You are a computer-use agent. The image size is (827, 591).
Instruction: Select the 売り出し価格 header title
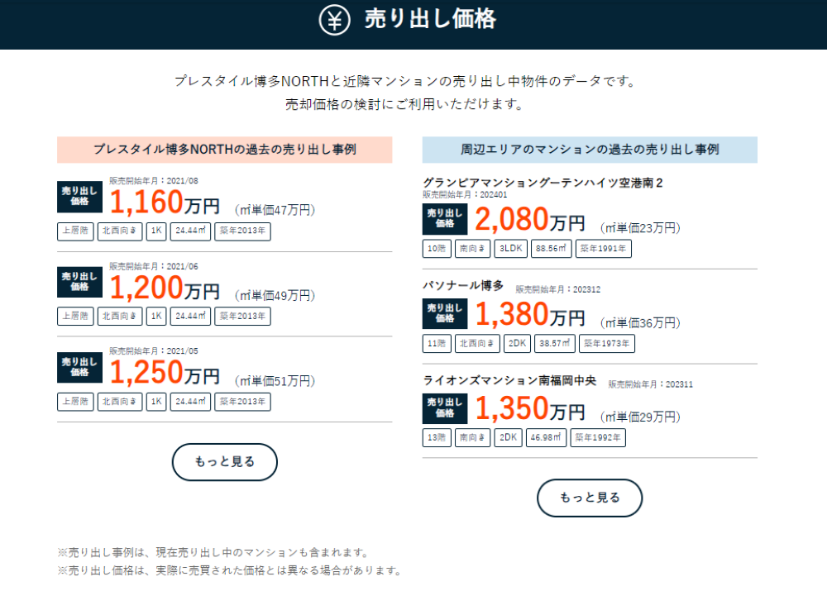click(430, 20)
